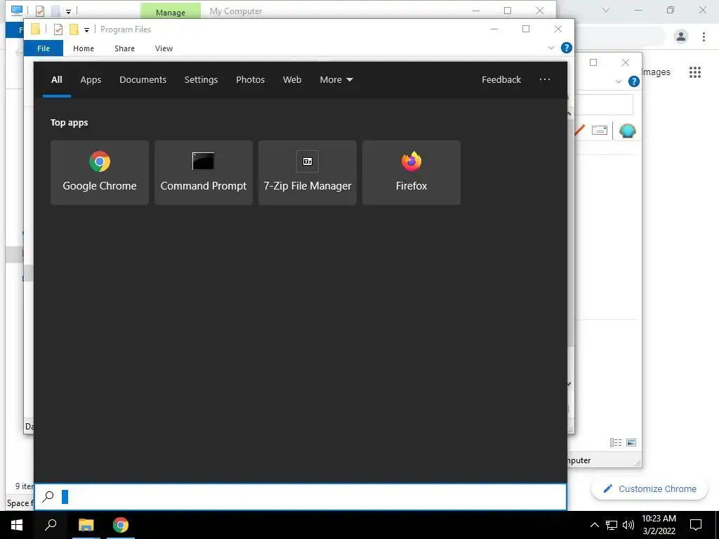Open the search panel options ellipsis

pos(545,79)
